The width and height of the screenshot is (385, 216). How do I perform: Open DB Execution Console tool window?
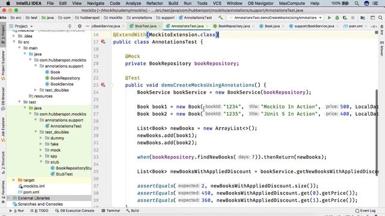75,211
